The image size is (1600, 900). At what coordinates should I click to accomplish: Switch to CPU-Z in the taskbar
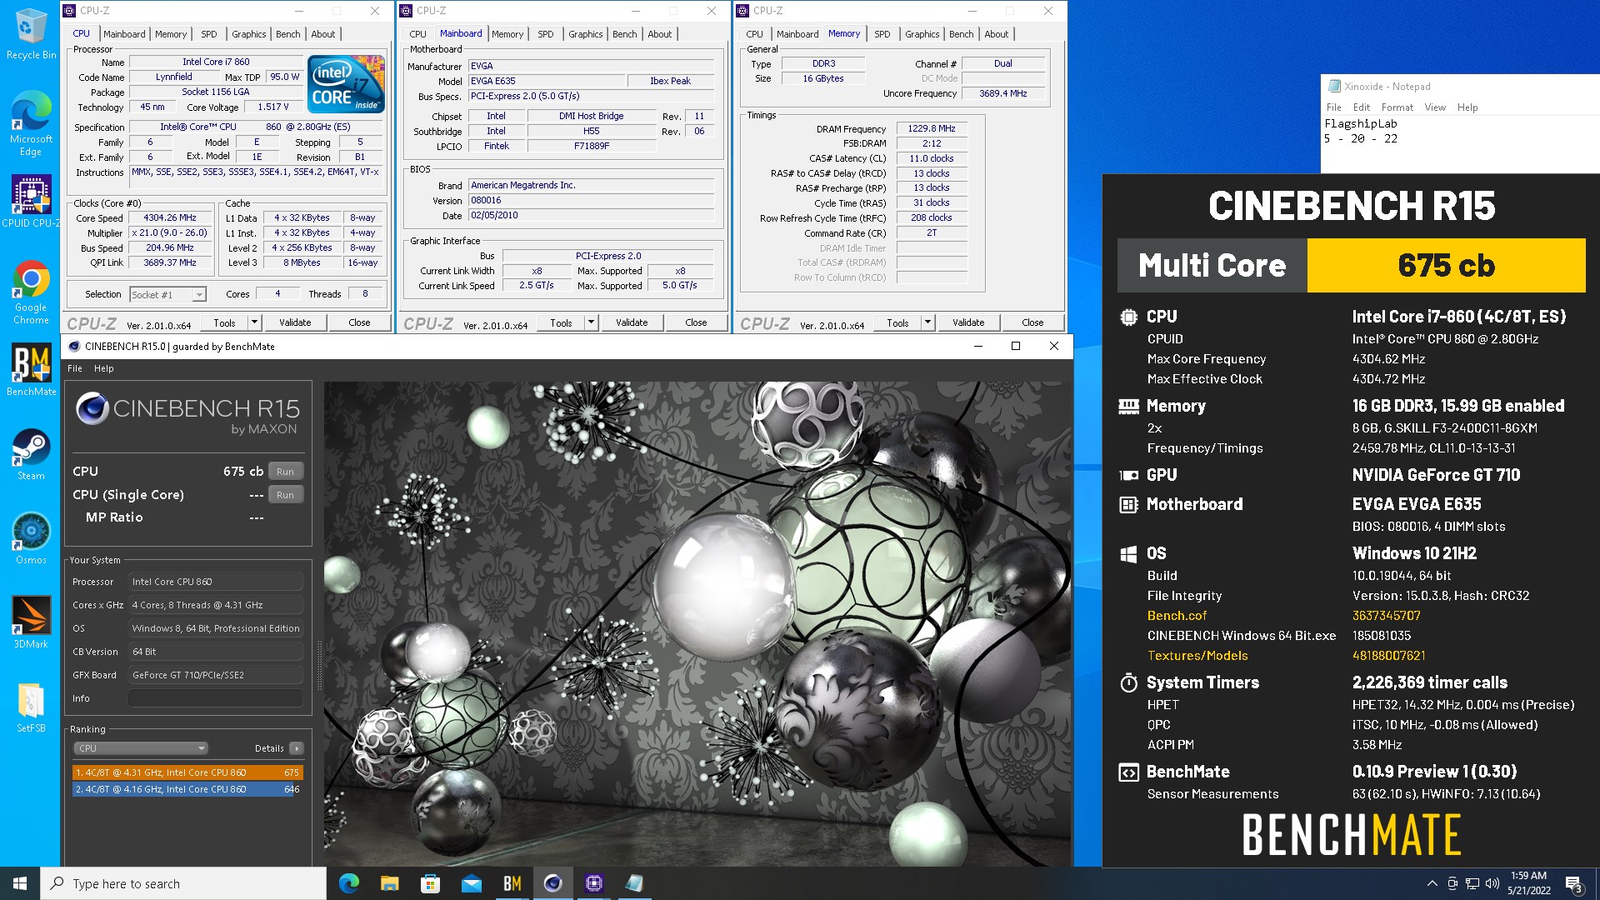pos(593,883)
